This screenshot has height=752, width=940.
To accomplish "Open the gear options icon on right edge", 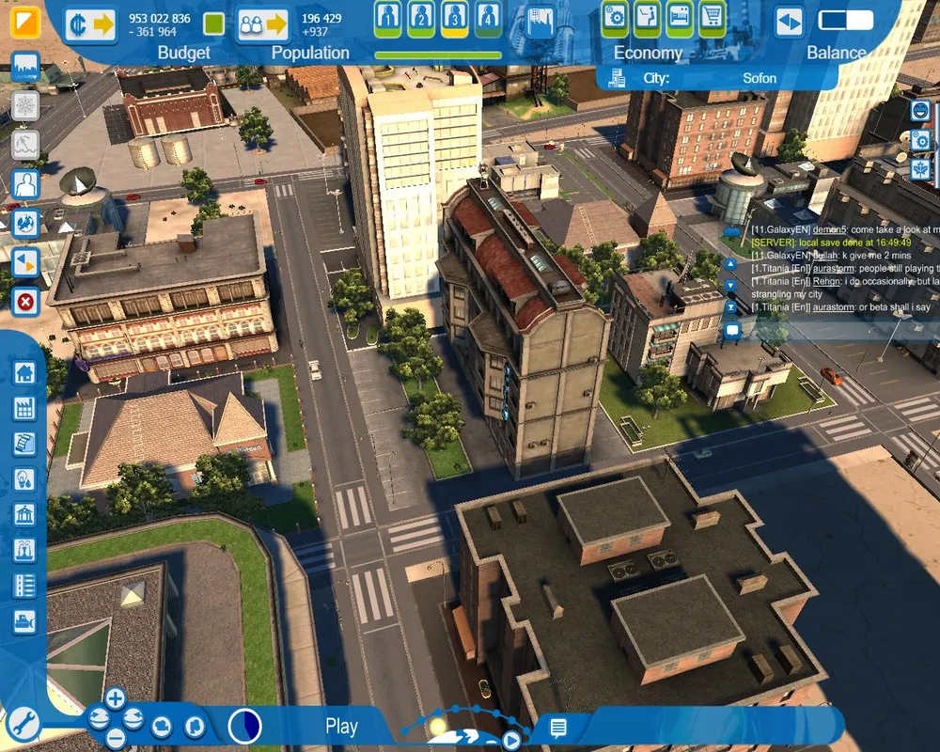I will [x=920, y=140].
